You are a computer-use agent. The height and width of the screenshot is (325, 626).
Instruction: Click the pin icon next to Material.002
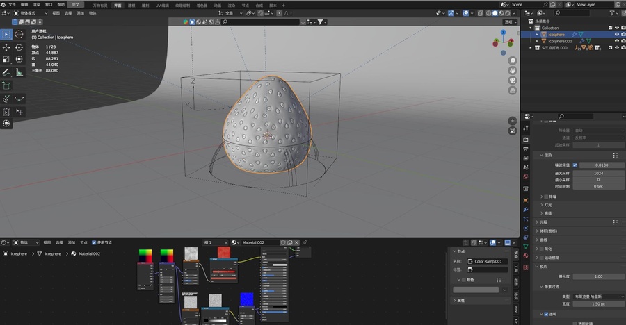[x=305, y=242]
